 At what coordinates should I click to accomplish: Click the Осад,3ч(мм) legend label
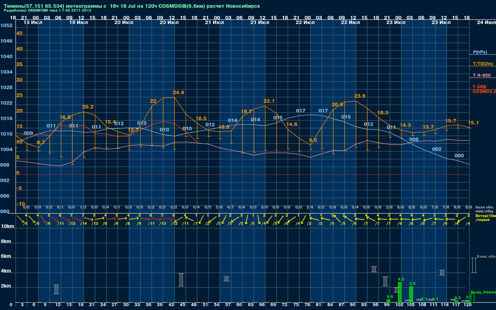(483, 292)
